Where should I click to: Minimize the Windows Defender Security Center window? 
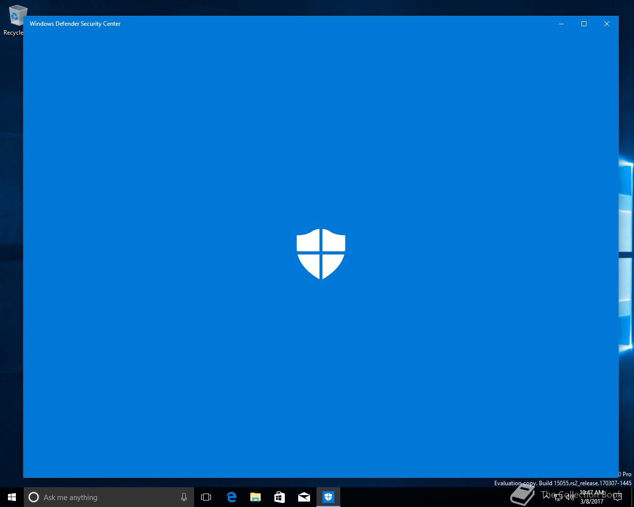click(x=561, y=24)
